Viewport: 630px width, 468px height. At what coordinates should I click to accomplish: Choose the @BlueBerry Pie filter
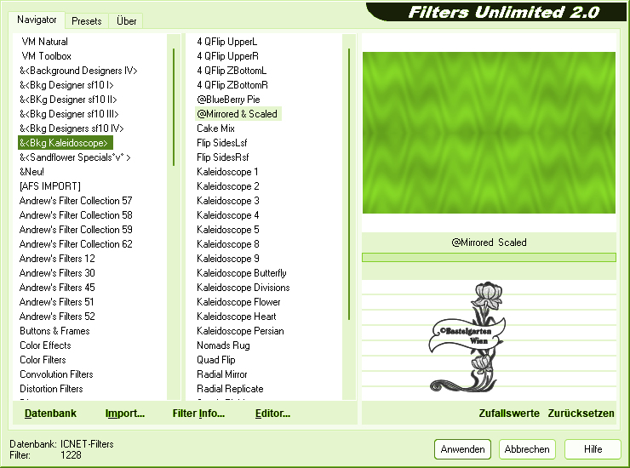click(228, 100)
